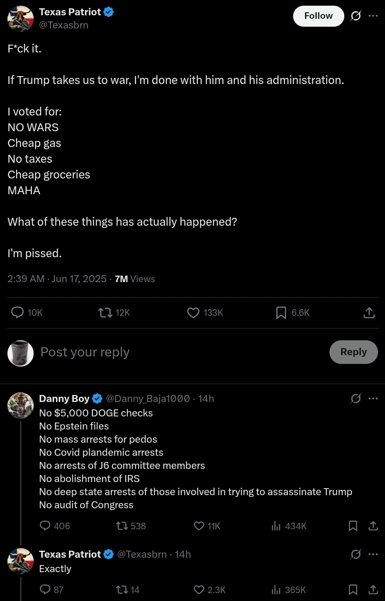Open more options menu on main post
The width and height of the screenshot is (385, 601).
point(373,16)
